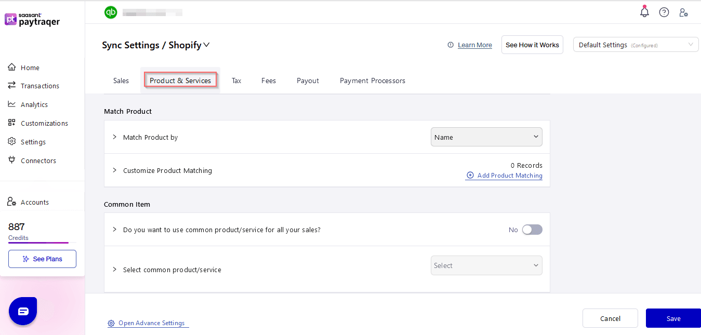Open Connectors in the sidebar
Screen dimensions: 701x335
[38, 160]
